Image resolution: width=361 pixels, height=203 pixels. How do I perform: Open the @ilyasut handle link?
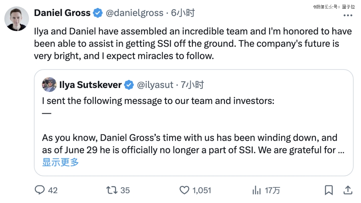(155, 85)
